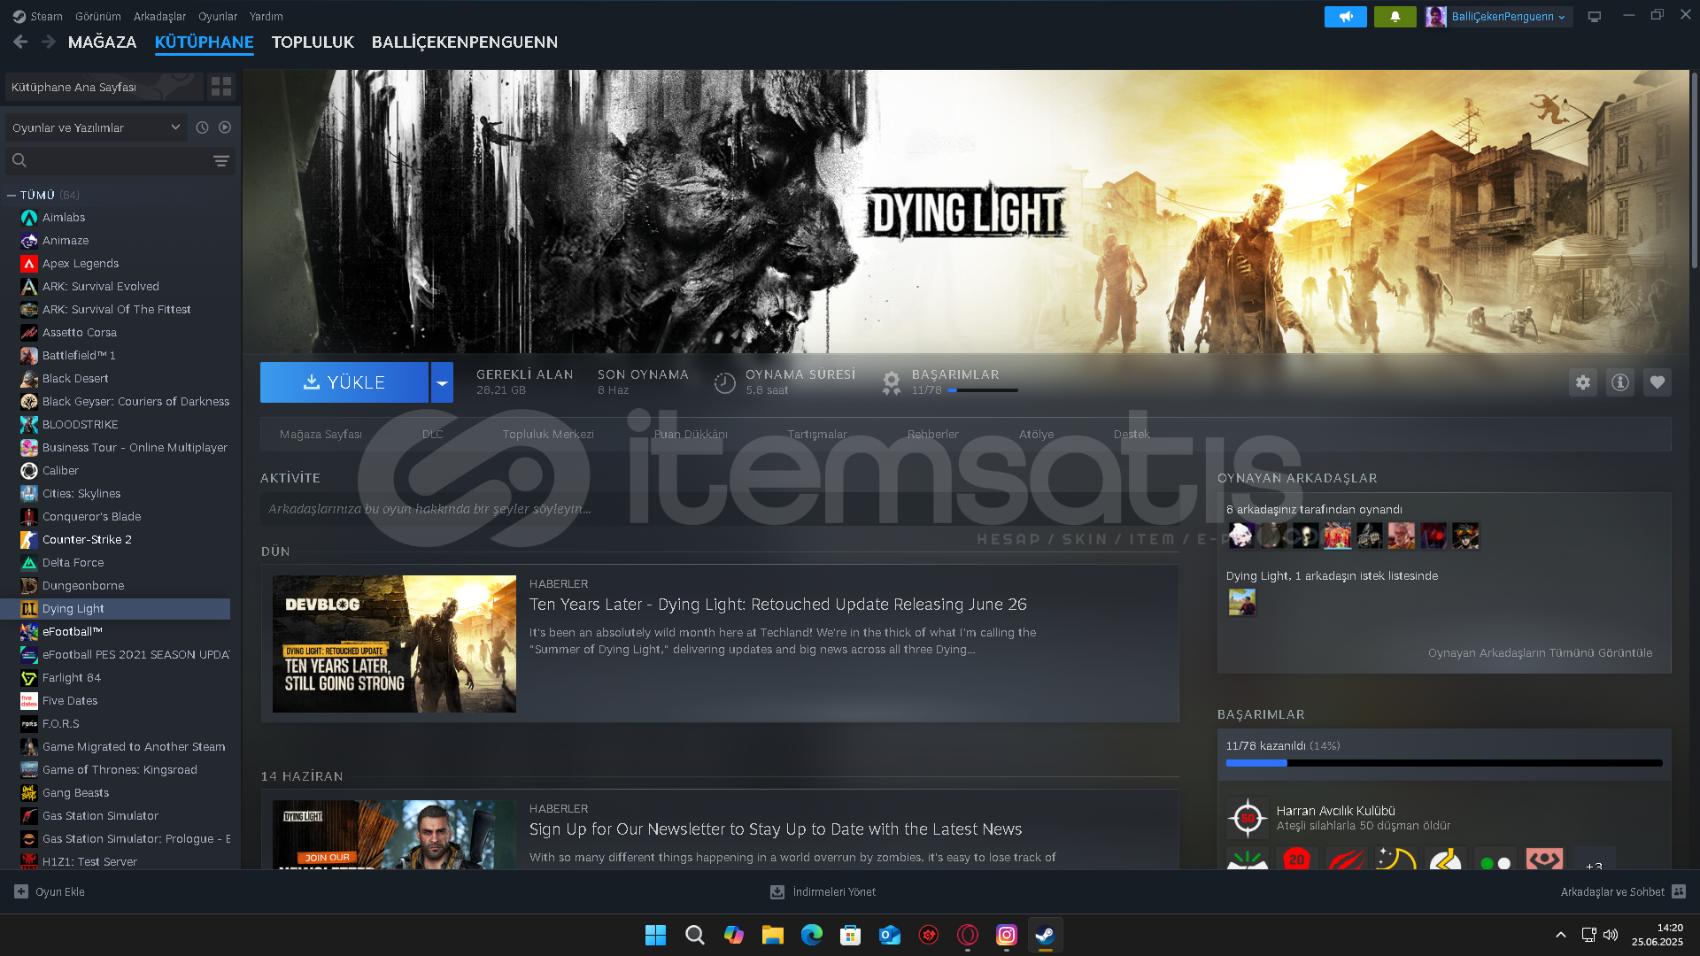Open the library filter options icon
The image size is (1700, 956).
[x=220, y=160]
